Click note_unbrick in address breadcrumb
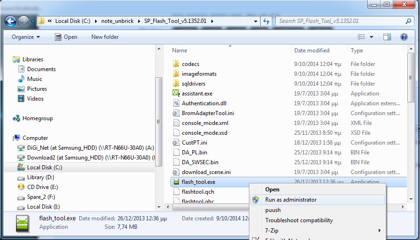The height and width of the screenshot is (240, 420). (x=117, y=21)
